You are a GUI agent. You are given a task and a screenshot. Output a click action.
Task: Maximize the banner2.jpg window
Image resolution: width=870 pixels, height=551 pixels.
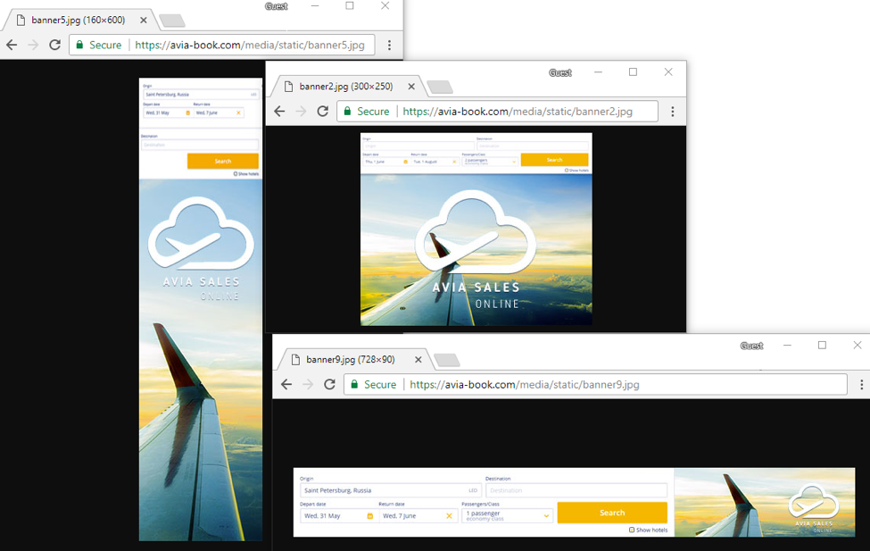633,72
